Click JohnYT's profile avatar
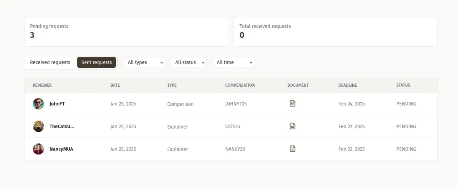 (38, 104)
